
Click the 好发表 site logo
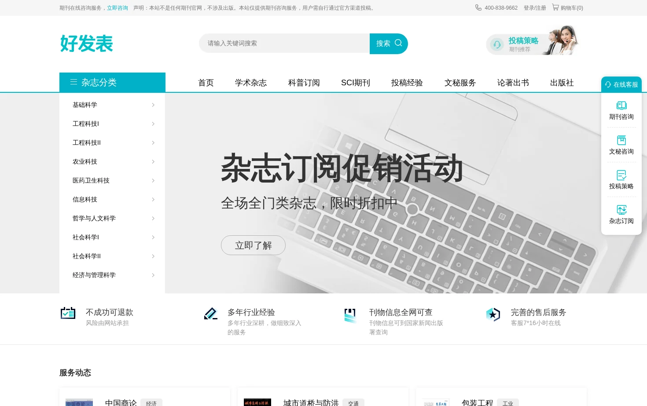pyautogui.click(x=87, y=44)
